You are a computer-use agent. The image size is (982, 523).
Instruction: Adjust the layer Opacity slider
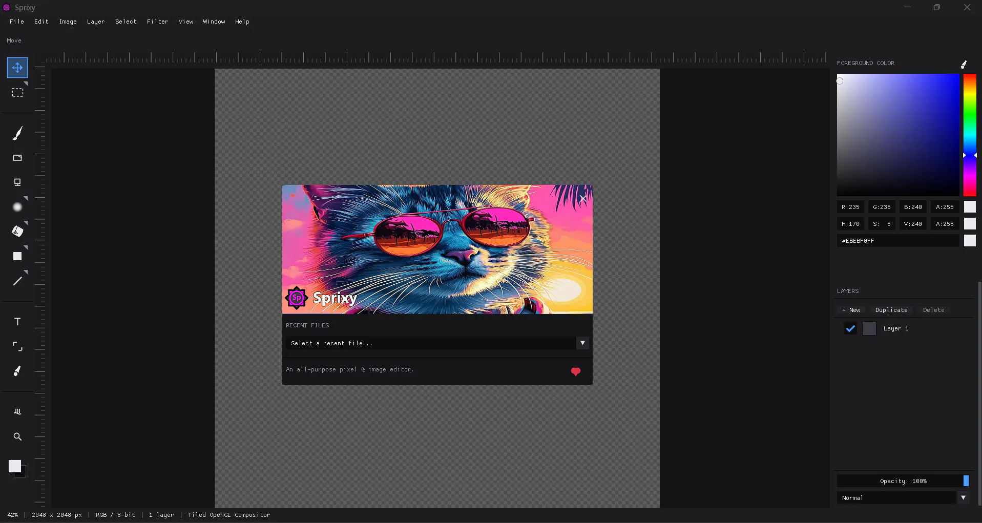click(903, 481)
